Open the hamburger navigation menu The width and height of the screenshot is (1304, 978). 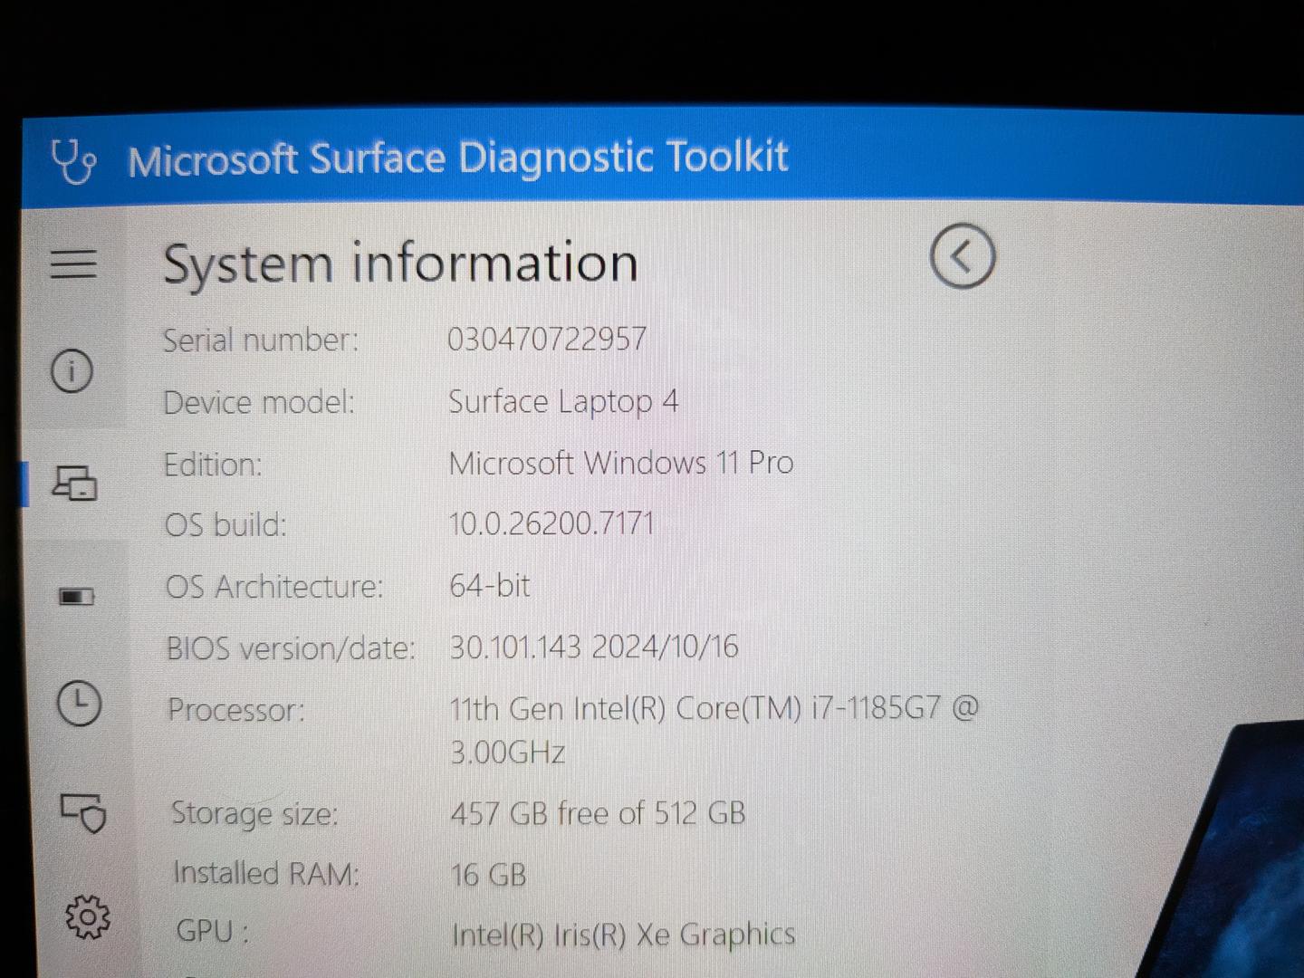tap(73, 264)
